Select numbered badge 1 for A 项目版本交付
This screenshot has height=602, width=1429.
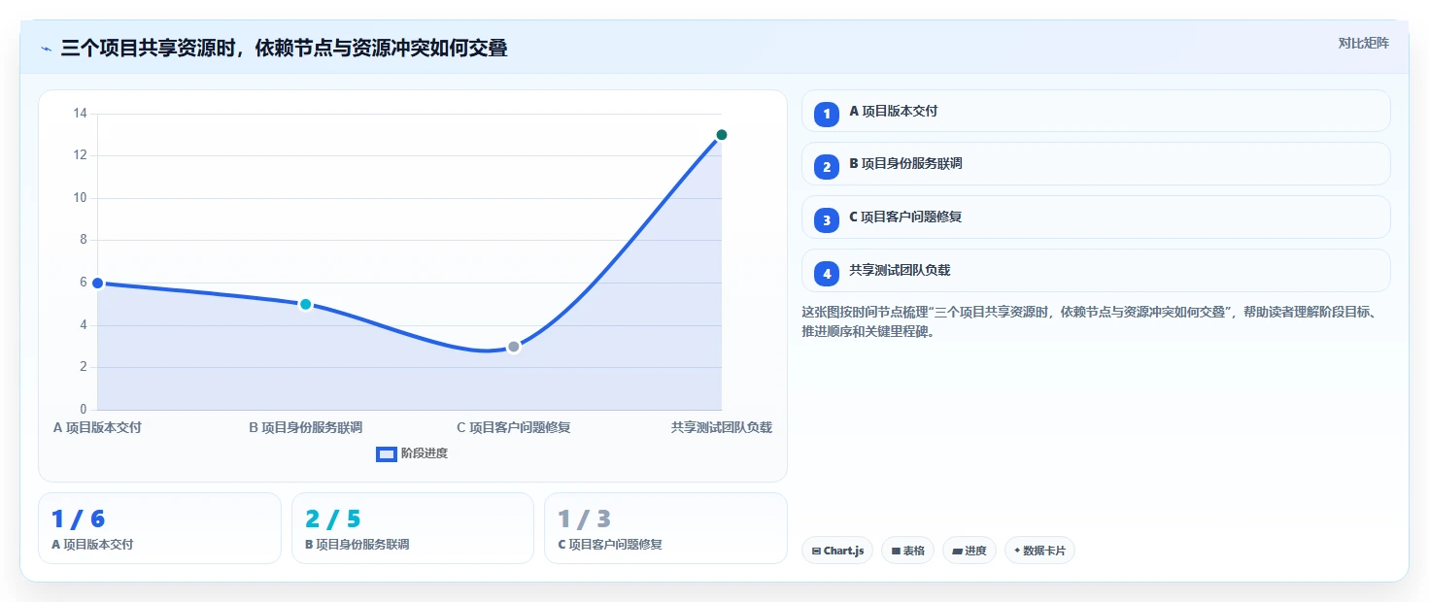(827, 115)
